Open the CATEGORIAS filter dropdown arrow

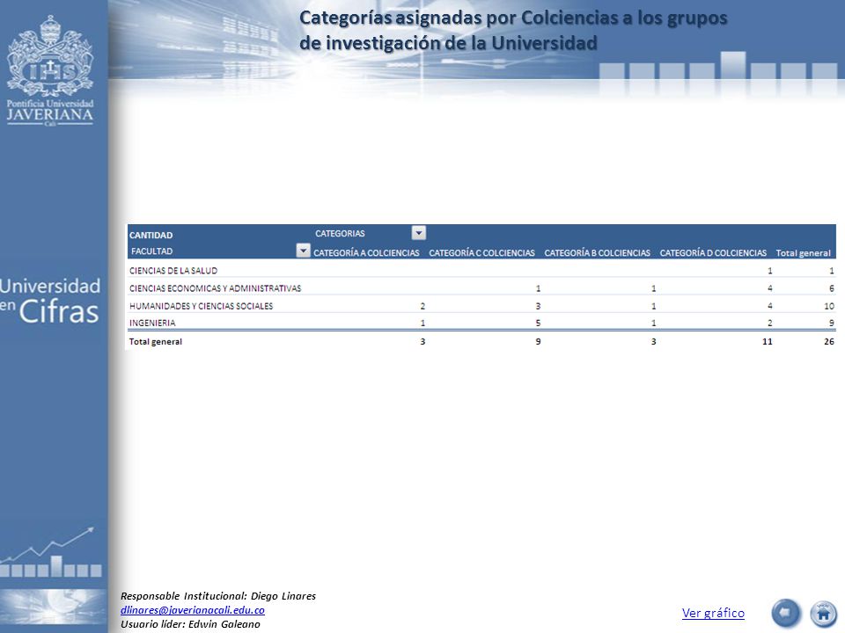point(419,233)
